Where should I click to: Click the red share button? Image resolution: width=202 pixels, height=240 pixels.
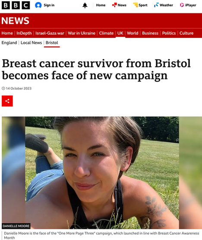(7, 101)
